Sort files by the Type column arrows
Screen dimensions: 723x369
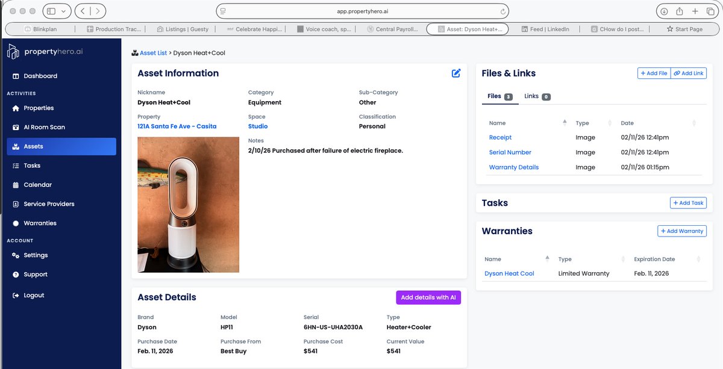[610, 123]
